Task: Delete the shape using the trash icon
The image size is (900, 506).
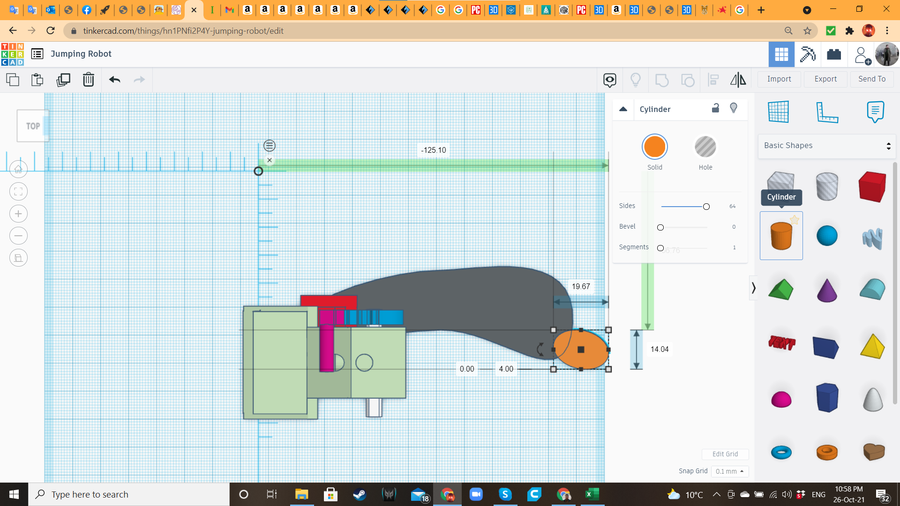Action: click(89, 80)
